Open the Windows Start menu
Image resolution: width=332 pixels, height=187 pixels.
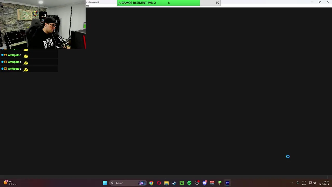(105, 183)
